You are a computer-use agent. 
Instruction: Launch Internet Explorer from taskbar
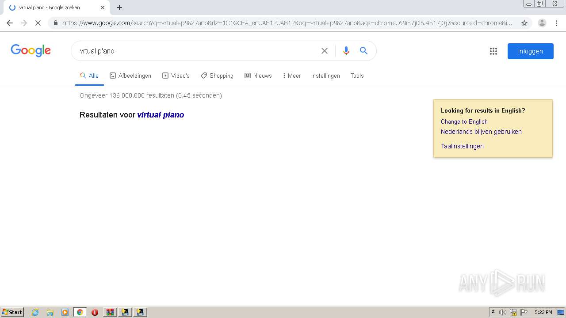click(x=35, y=312)
